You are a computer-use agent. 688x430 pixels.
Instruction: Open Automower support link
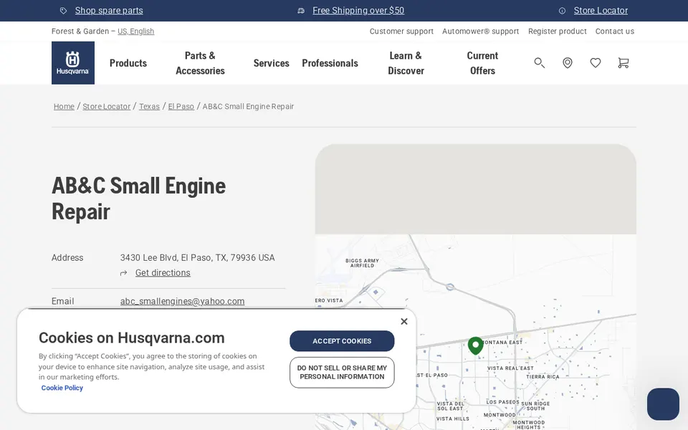(x=480, y=31)
